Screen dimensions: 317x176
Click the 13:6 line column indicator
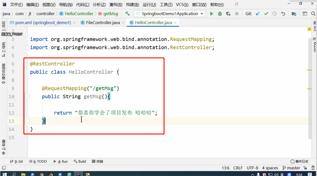point(226,168)
